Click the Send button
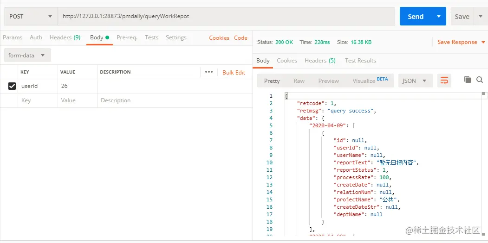The image size is (488, 243). [416, 17]
